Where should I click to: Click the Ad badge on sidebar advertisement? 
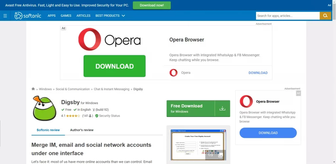pyautogui.click(x=299, y=93)
